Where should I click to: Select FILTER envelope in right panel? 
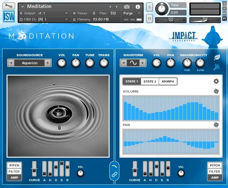click(215, 171)
